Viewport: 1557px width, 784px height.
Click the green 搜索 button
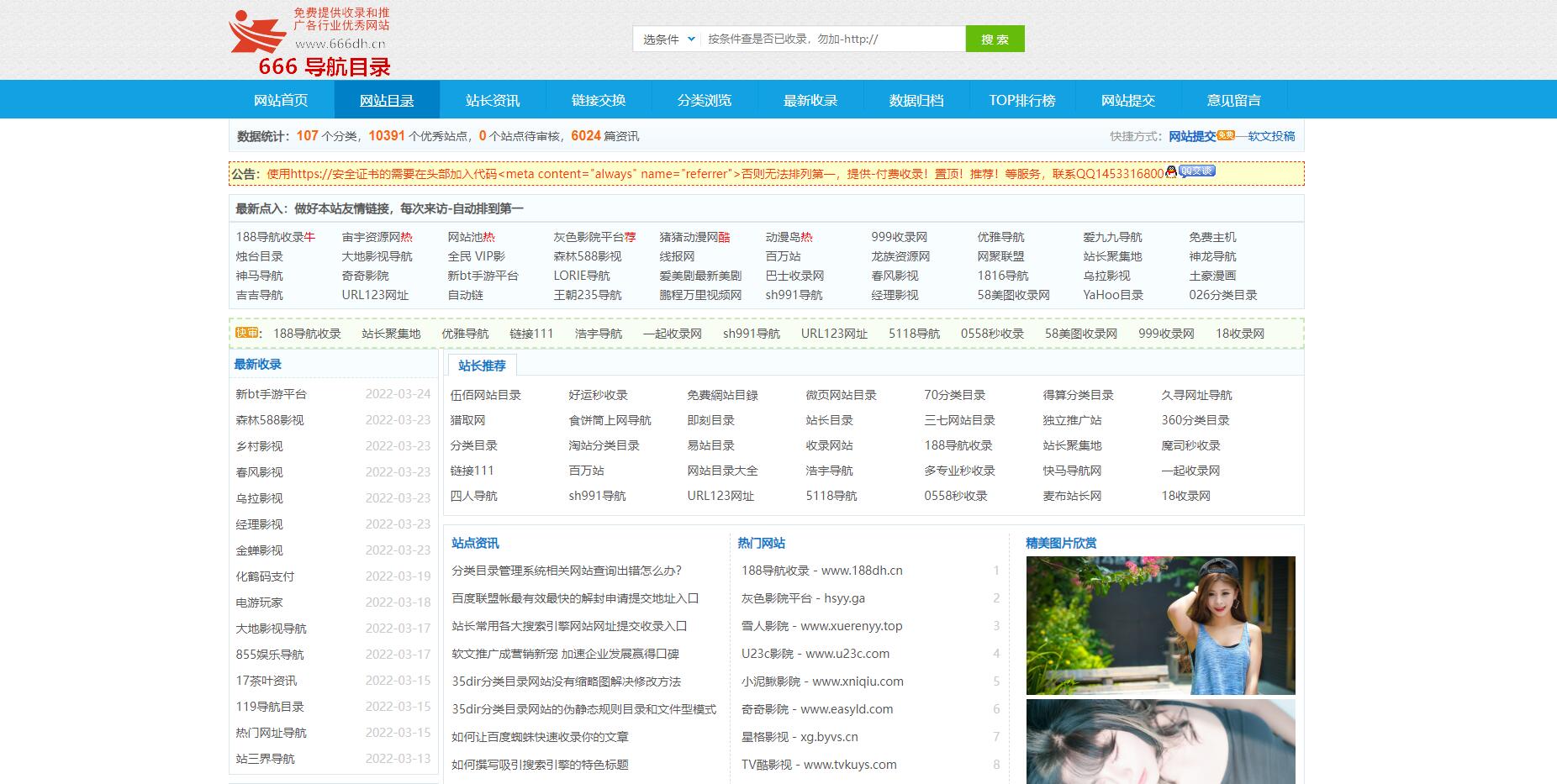tap(995, 39)
